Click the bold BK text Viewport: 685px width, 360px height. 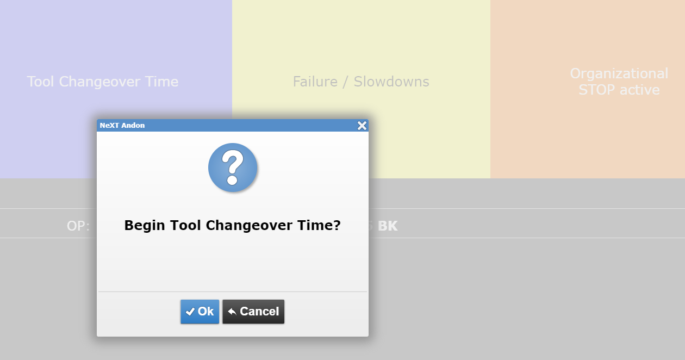tap(388, 226)
